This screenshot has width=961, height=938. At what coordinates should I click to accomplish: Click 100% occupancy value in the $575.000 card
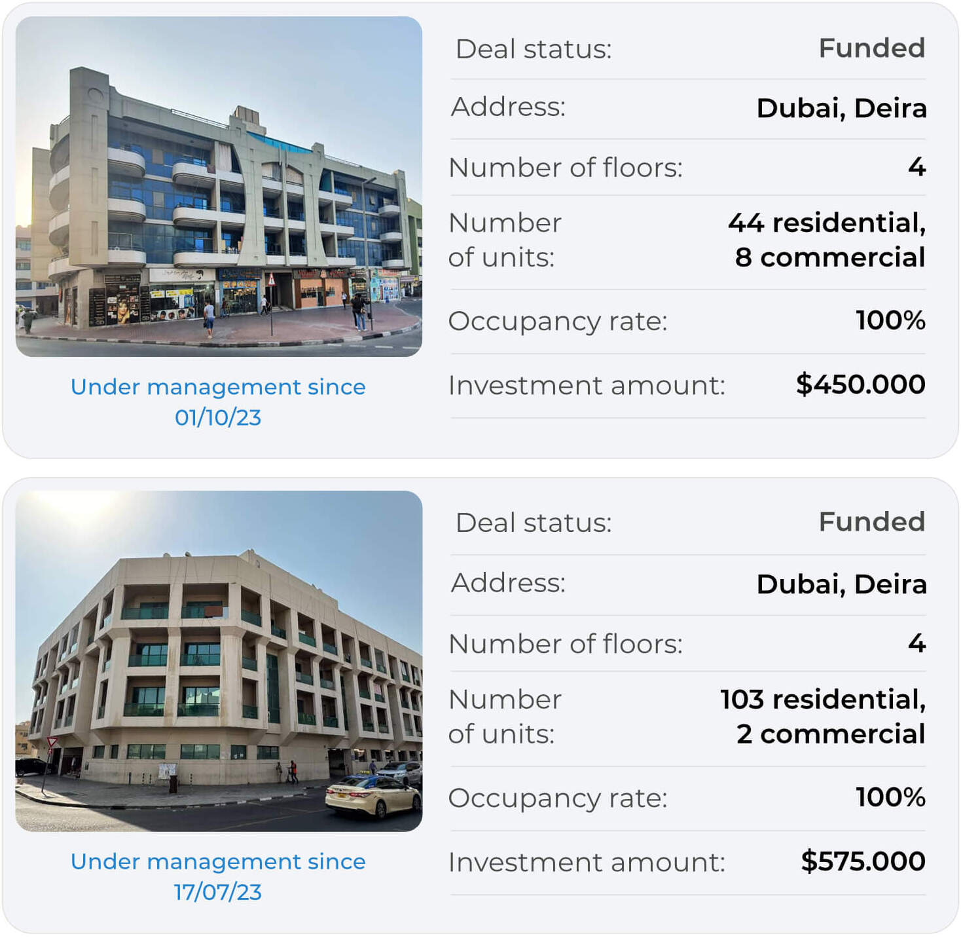(x=890, y=797)
